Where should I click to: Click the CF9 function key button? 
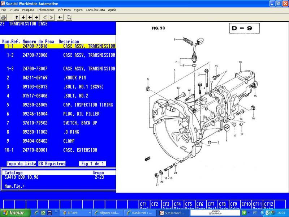[x=234, y=204]
